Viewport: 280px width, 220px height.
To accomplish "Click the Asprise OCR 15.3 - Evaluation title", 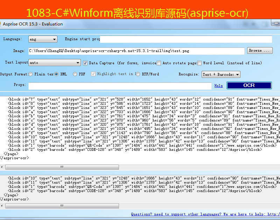I will click(x=33, y=24).
